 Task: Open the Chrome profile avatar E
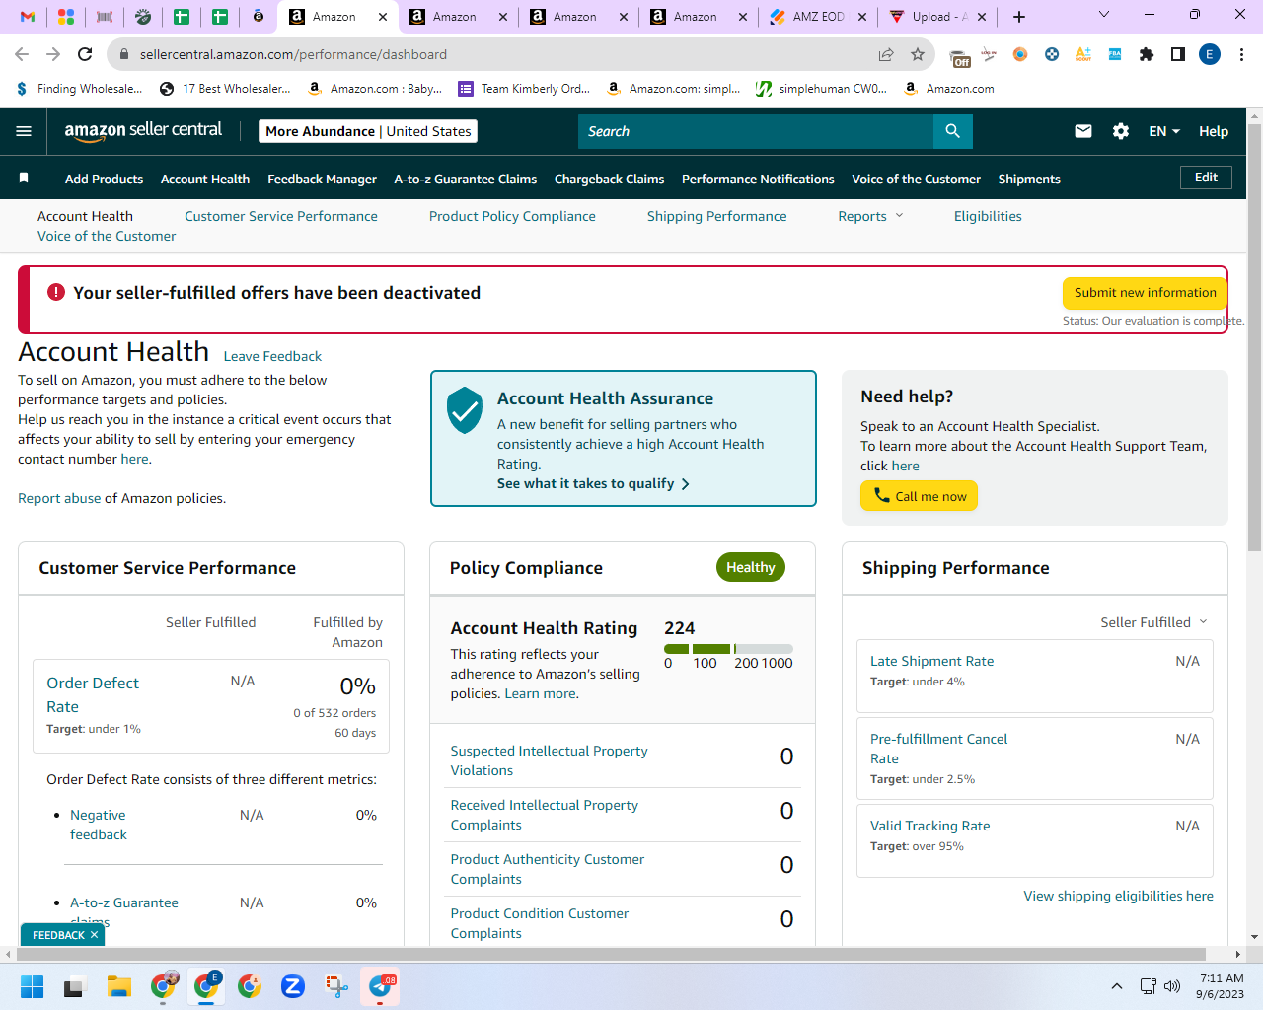[1210, 54]
